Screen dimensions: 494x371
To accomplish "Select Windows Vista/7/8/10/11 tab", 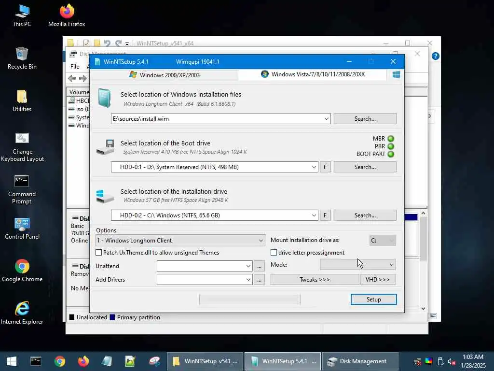I will pyautogui.click(x=313, y=74).
